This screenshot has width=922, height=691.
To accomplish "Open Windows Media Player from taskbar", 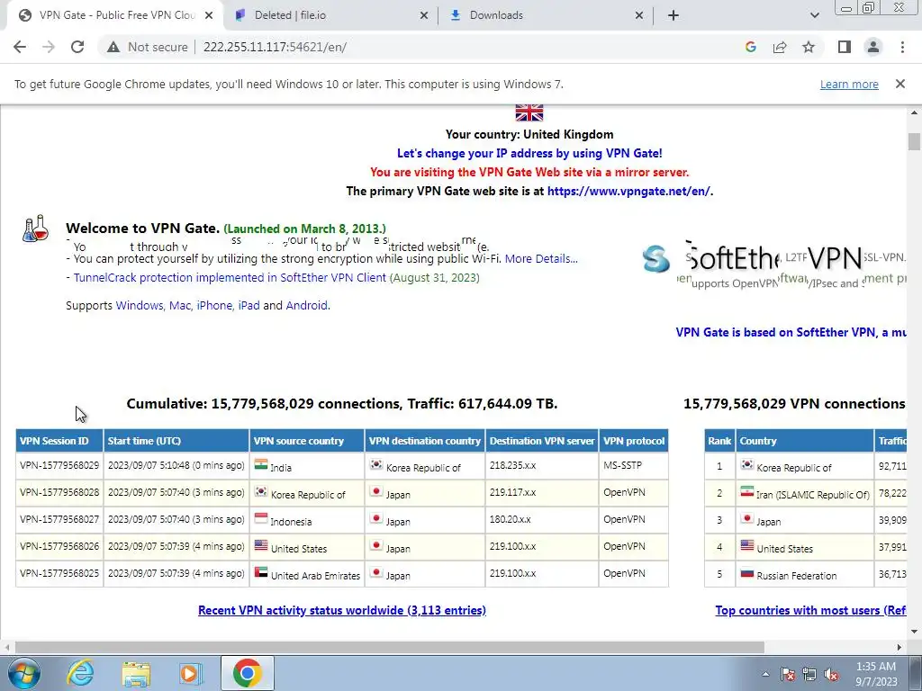I will coord(191,673).
